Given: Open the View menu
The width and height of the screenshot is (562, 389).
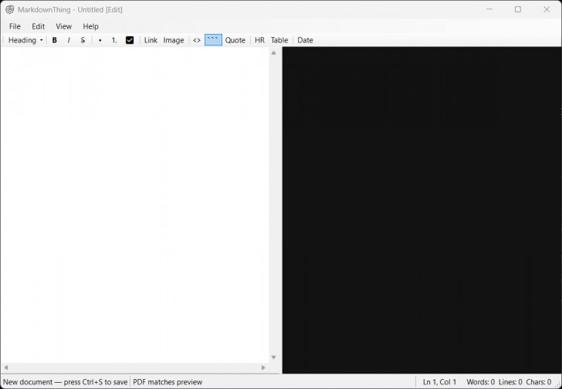Looking at the screenshot, I should (64, 26).
